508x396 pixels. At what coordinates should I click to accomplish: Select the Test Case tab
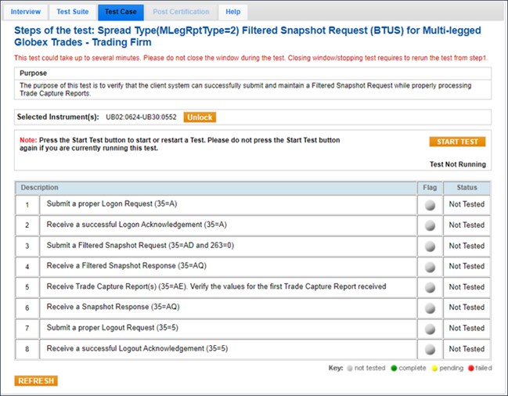121,12
